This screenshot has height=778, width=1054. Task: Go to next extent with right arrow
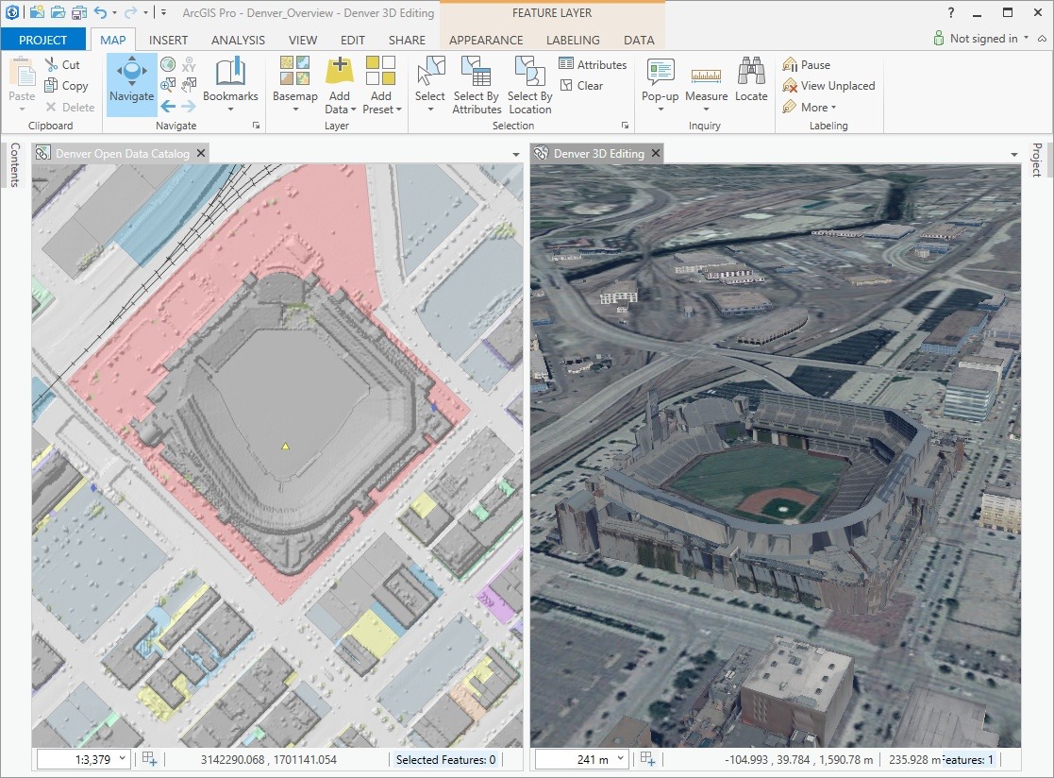coord(189,106)
